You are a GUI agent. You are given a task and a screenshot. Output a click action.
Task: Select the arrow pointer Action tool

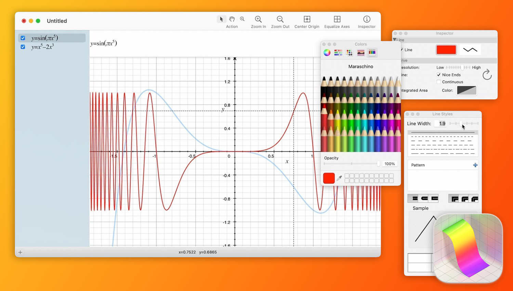coord(221,19)
